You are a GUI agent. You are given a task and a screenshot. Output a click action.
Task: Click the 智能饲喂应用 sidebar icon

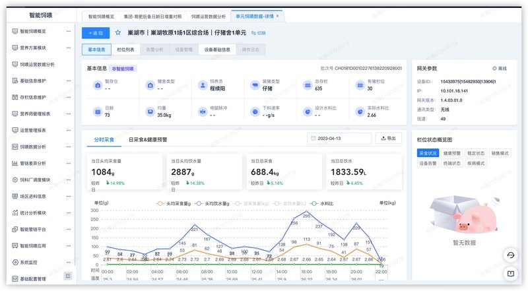pyautogui.click(x=15, y=246)
